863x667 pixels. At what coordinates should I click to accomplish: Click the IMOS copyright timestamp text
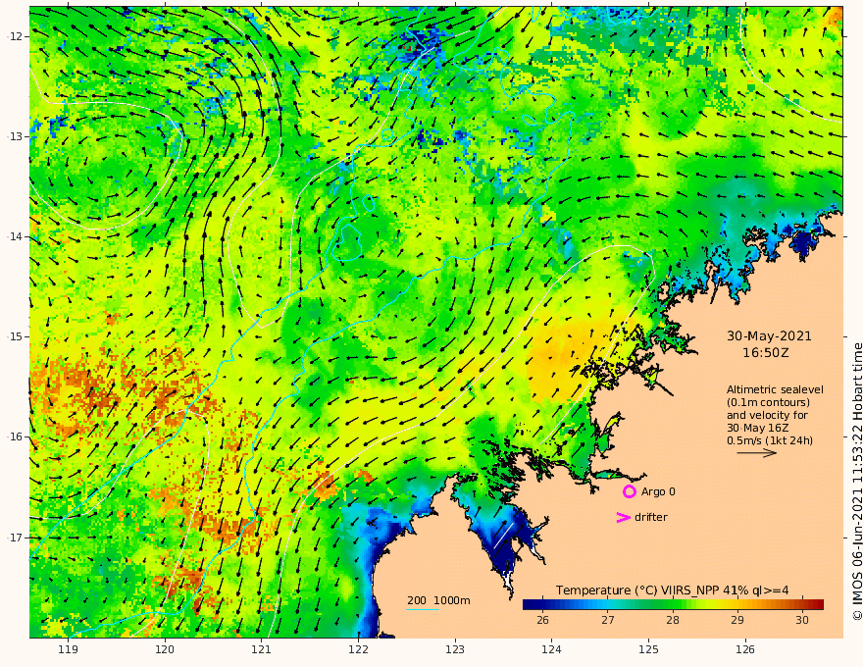[x=857, y=482]
